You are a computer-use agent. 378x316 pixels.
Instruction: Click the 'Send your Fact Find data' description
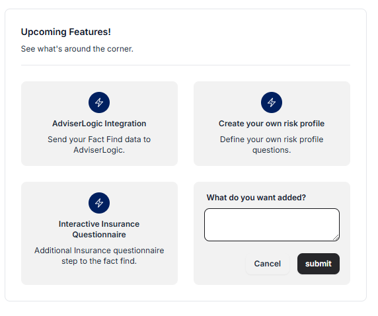tap(99, 145)
